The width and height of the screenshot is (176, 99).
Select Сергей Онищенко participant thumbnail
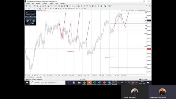pyautogui.click(x=135, y=92)
